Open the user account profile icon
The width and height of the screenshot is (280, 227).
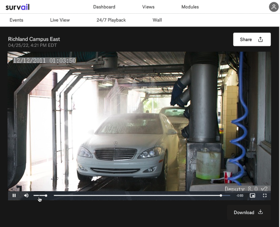point(273,7)
